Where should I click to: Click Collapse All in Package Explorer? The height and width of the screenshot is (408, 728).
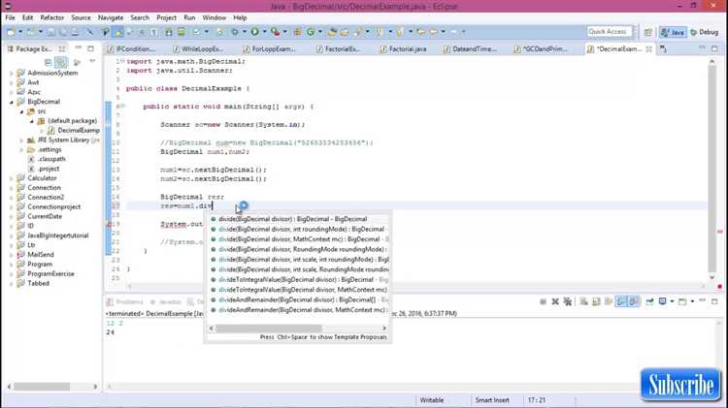49,62
